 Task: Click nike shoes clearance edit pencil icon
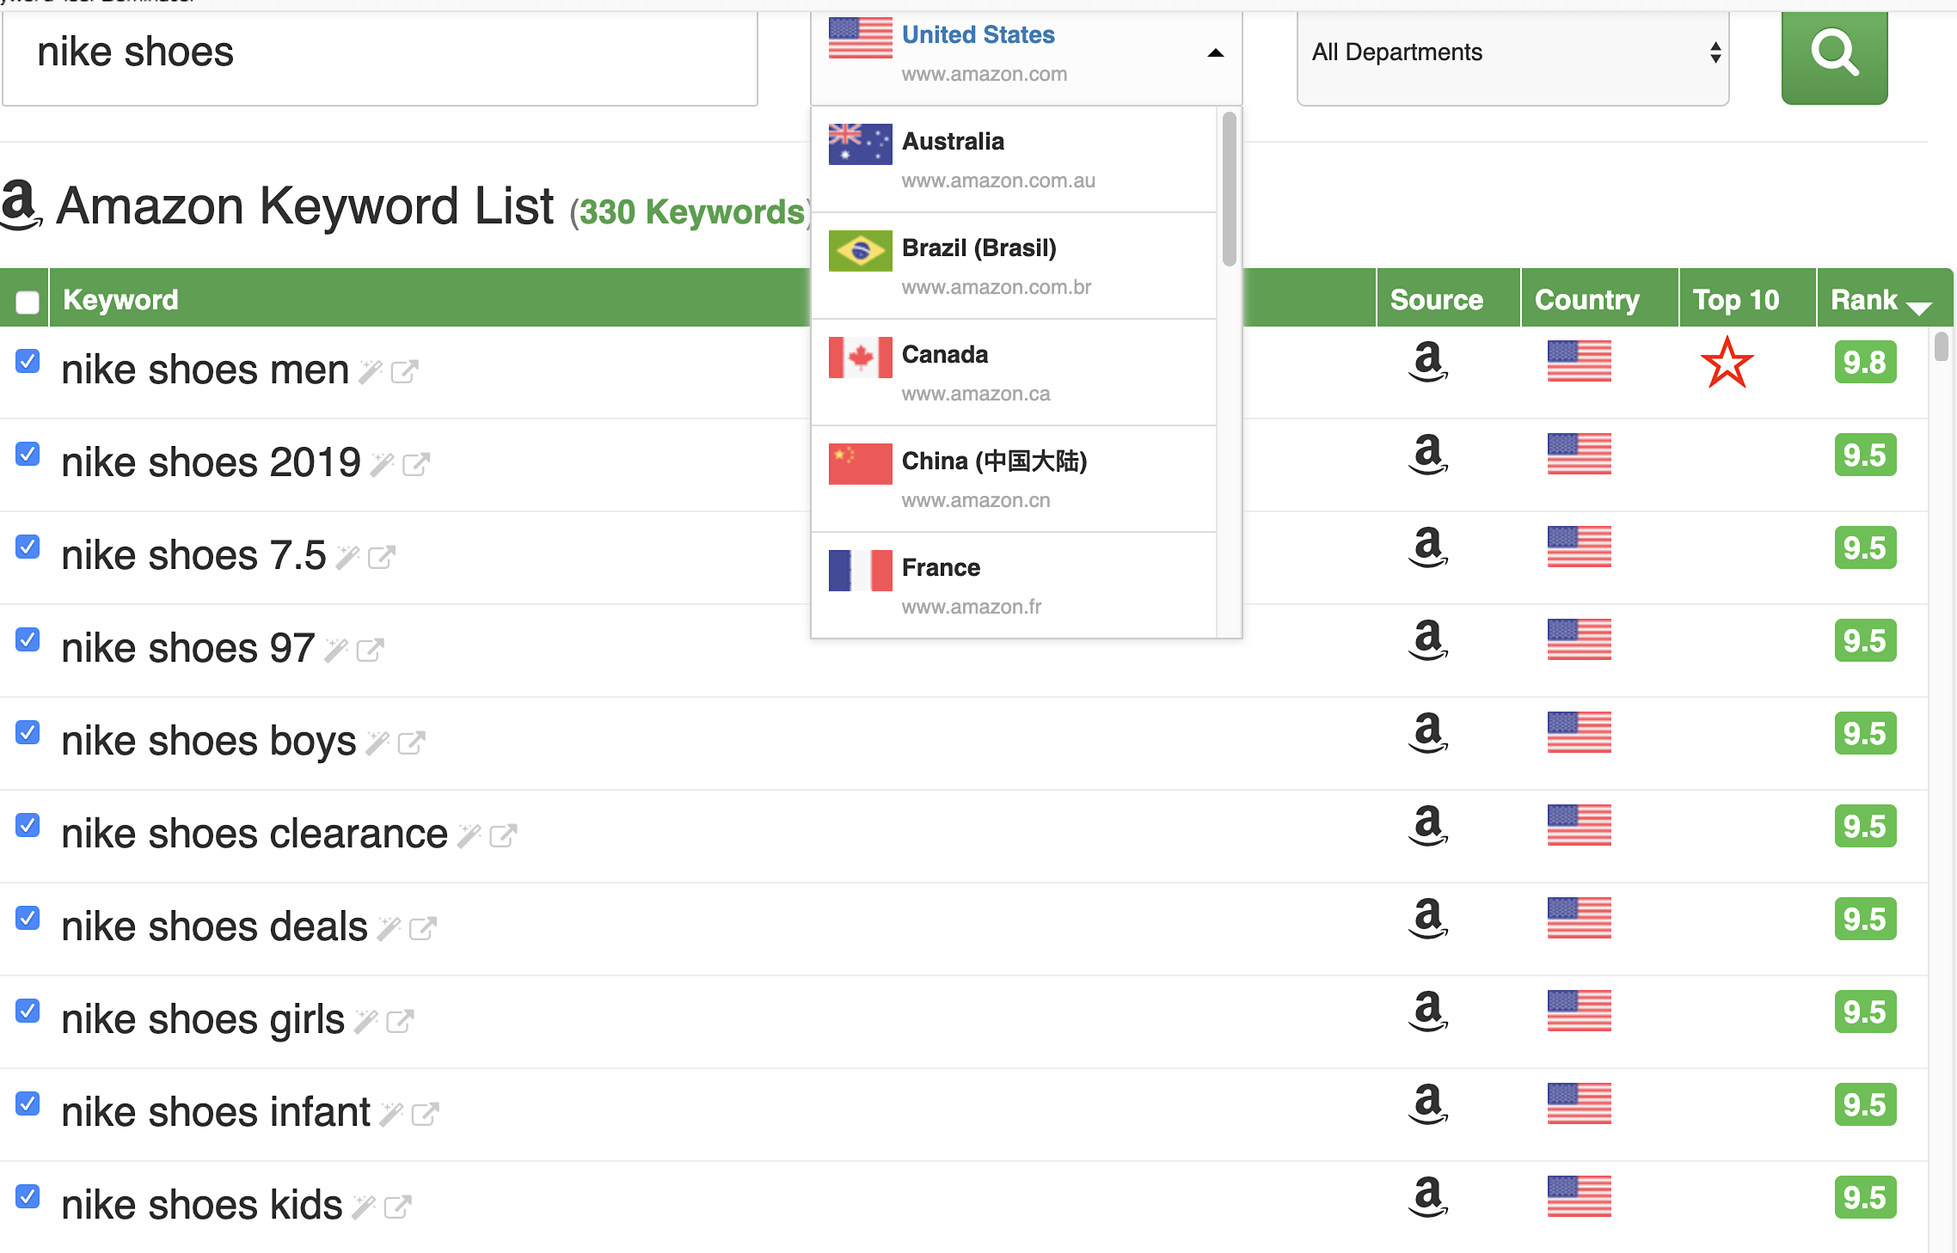point(470,833)
